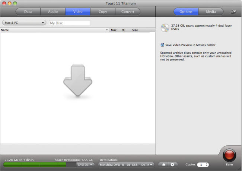The height and width of the screenshot is (171, 242).
Task: Open the Copy tab
Action: [x=103, y=12]
